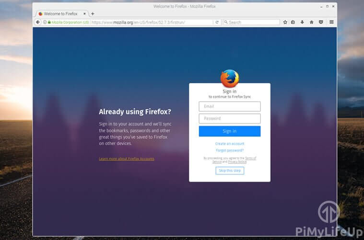Click the Already using Firefox? heading
The image size is (364, 240).
click(x=135, y=112)
